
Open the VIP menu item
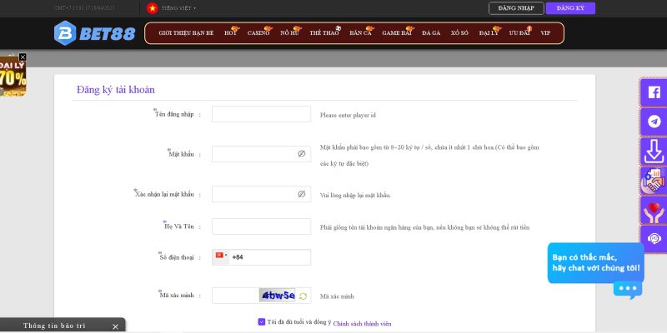[x=545, y=33]
